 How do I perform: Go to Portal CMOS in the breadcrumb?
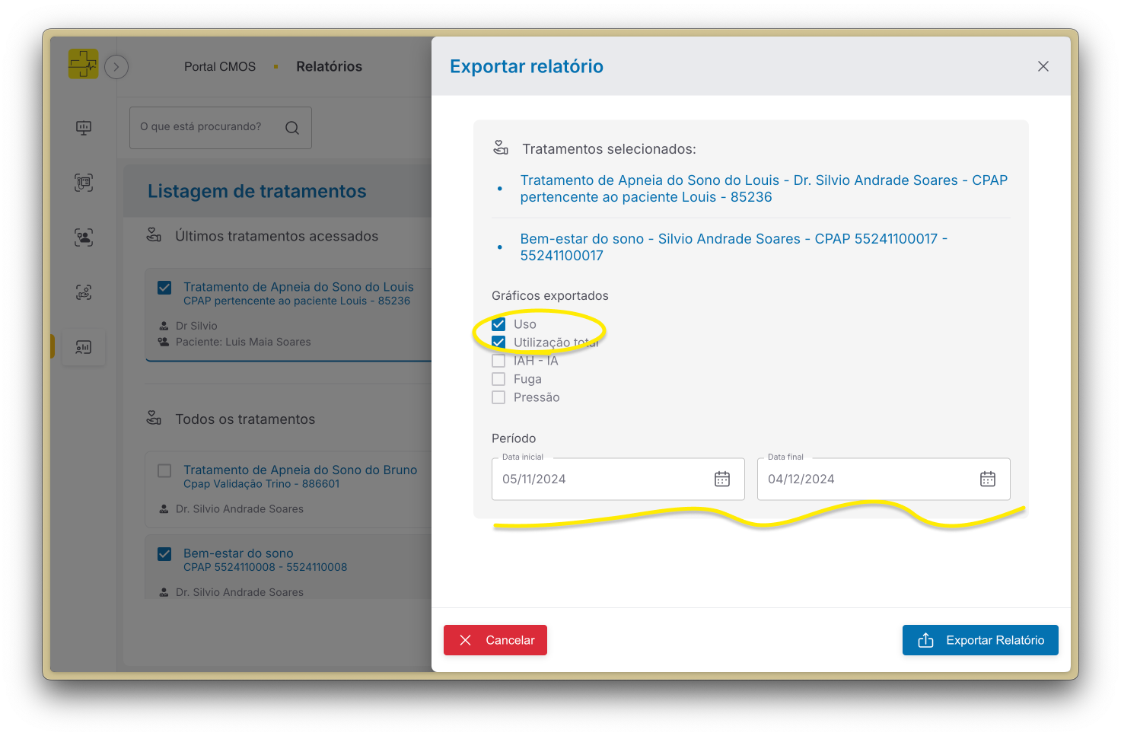(x=219, y=66)
